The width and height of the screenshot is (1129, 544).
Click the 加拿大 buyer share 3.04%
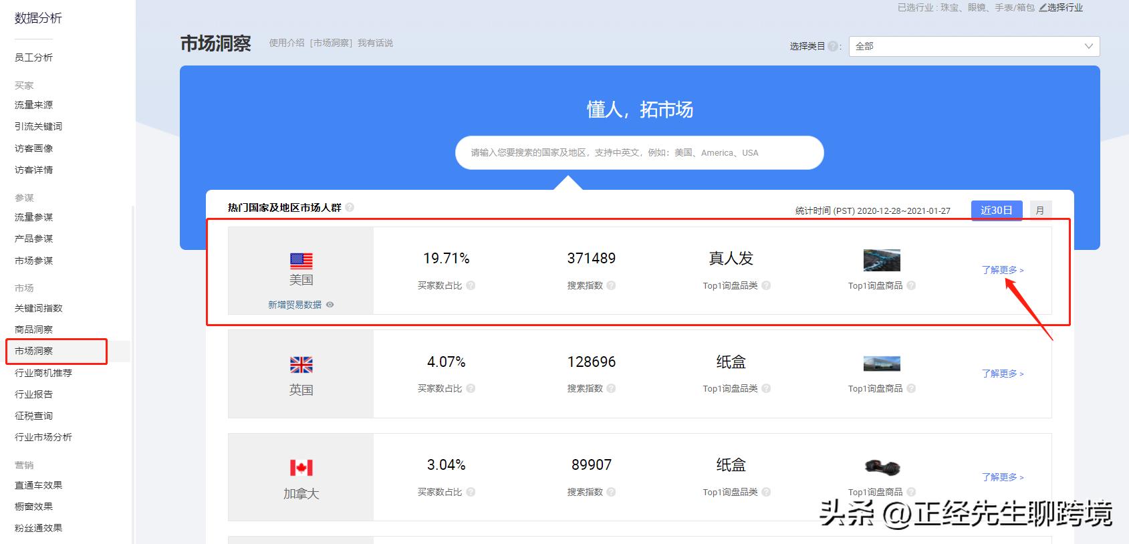tap(447, 465)
